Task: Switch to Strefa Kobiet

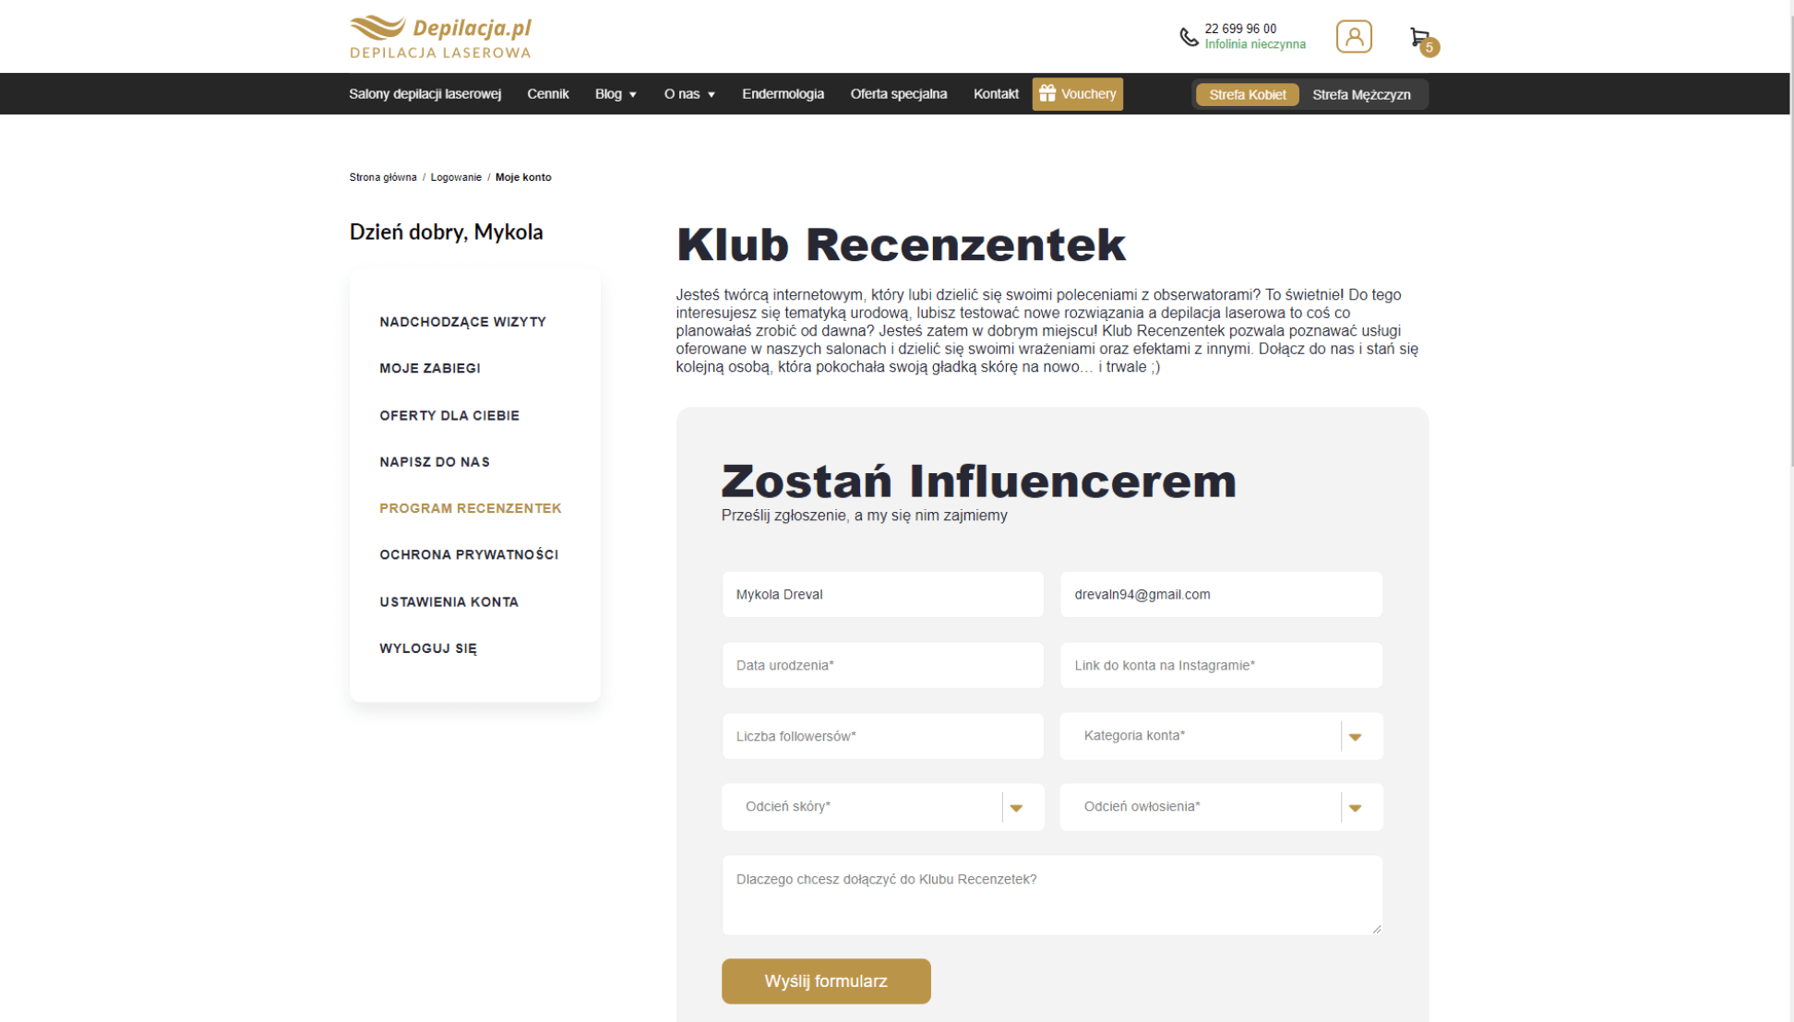Action: 1247,94
